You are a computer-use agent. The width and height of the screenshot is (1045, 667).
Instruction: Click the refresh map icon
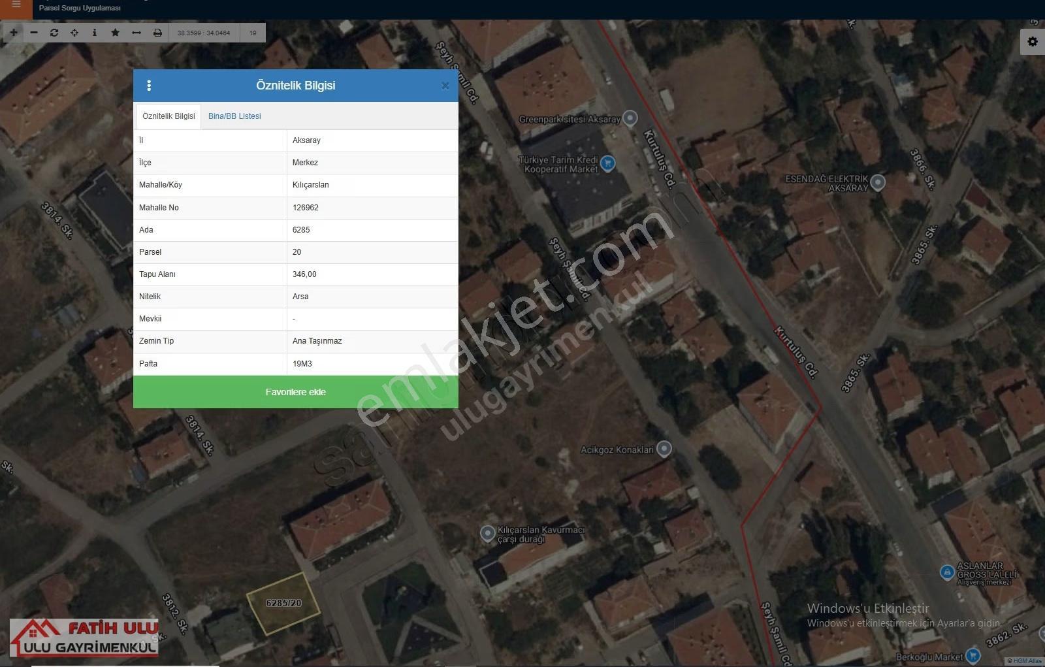tap(54, 33)
